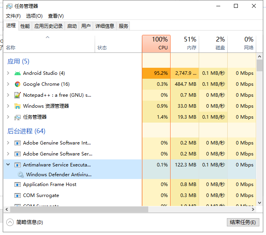The height and width of the screenshot is (235, 266).
Task: Expand the Windows 资源管理器 row
Action: pyautogui.click(x=8, y=106)
